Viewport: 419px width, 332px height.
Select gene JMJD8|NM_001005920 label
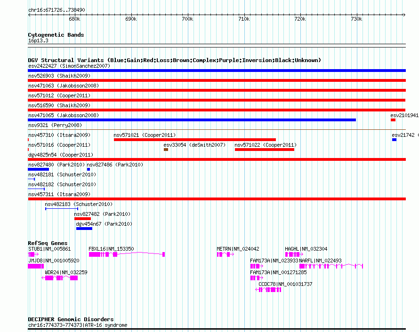tap(54, 261)
